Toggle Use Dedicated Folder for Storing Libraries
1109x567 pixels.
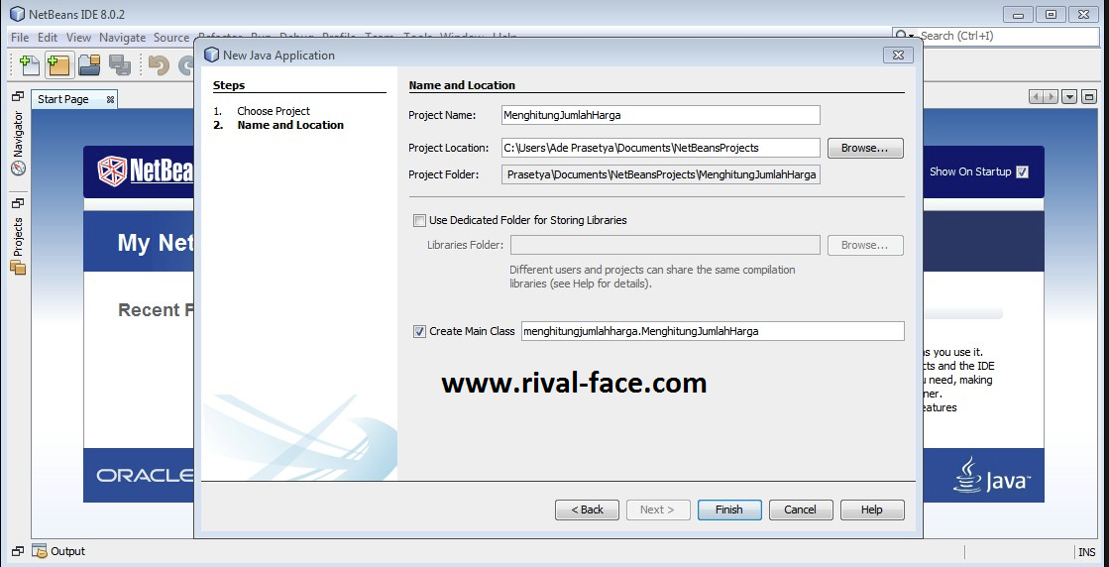(420, 220)
